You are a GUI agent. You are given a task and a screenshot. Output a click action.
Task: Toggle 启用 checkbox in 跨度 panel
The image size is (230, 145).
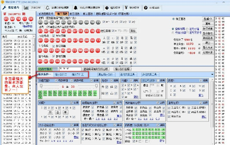pyautogui.click(x=201, y=80)
